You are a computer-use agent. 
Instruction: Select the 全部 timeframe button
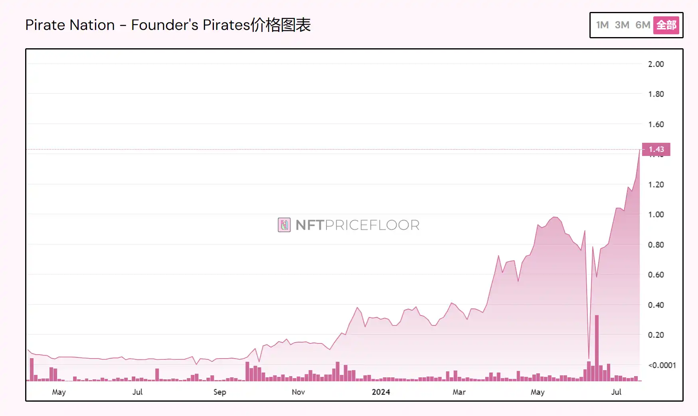pos(666,25)
